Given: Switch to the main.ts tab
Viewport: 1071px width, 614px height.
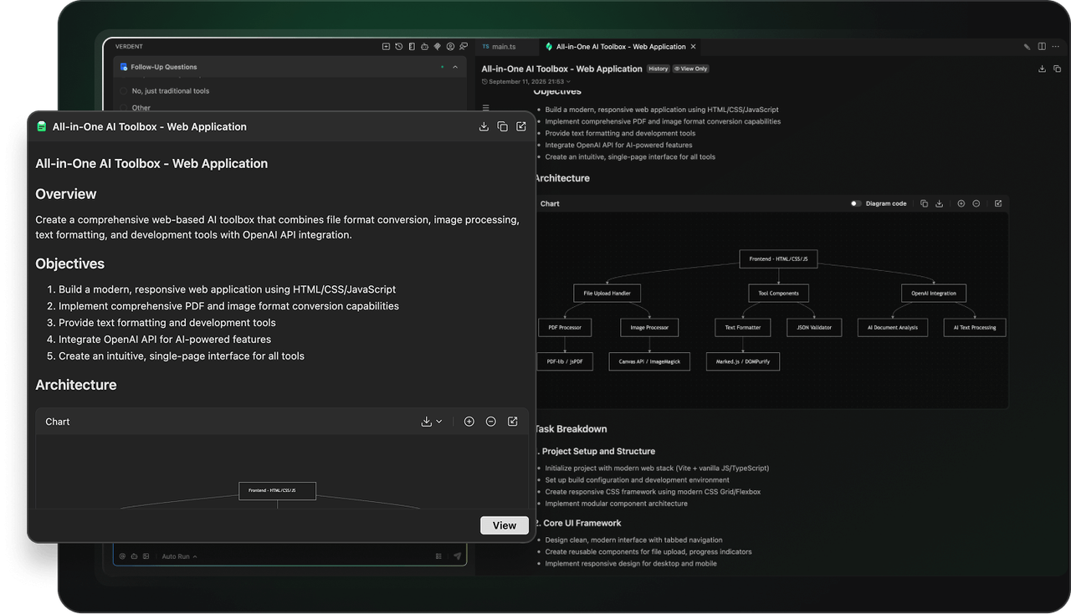Looking at the screenshot, I should tap(504, 47).
